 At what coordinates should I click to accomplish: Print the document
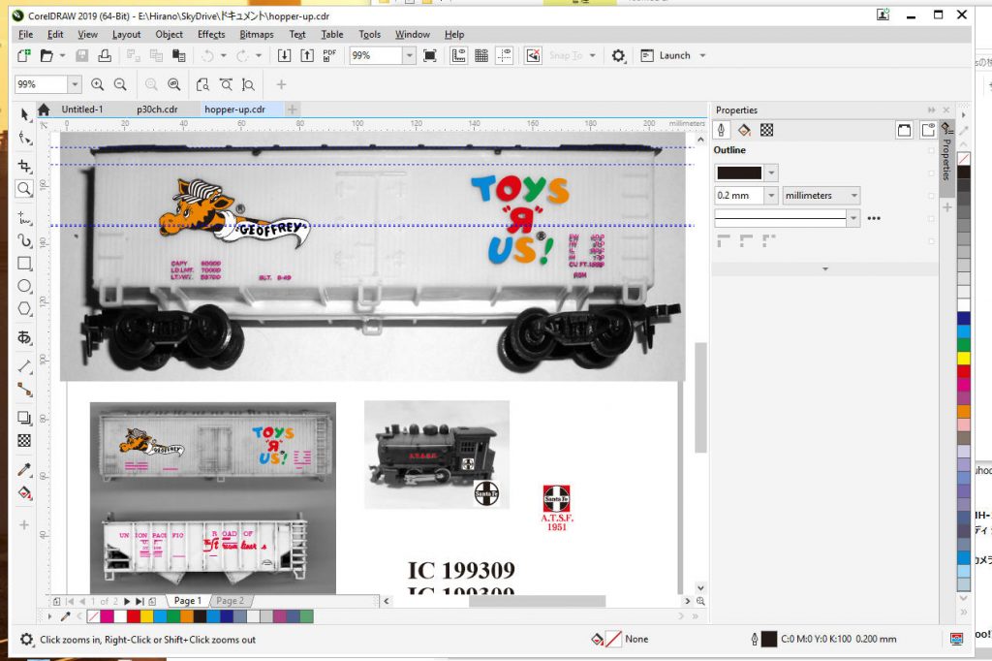(105, 55)
